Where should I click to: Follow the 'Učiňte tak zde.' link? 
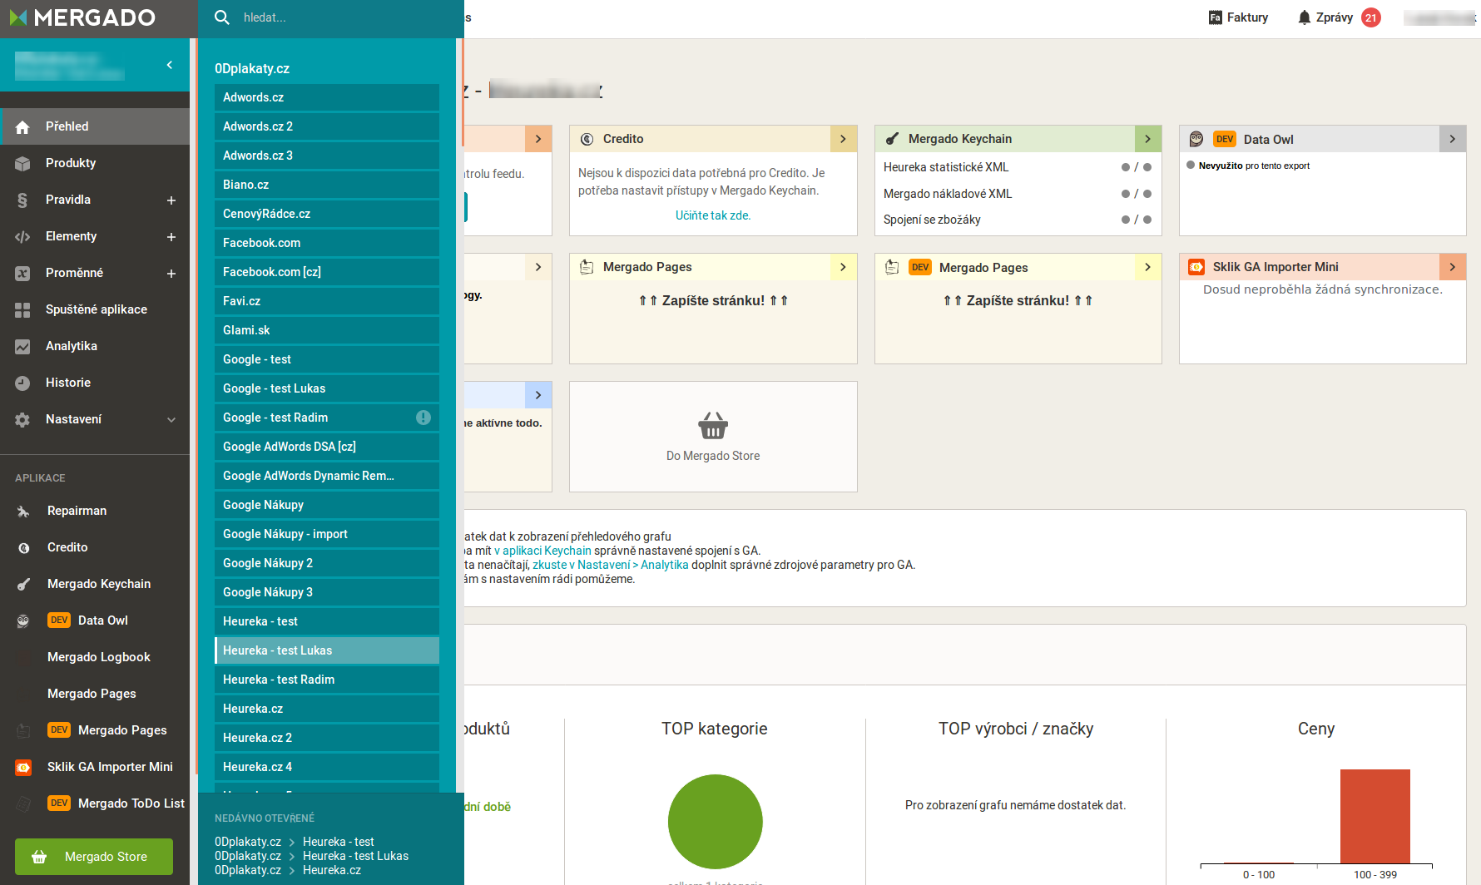pos(713,215)
